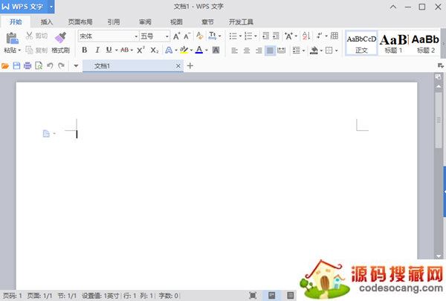Image resolution: width=446 pixels, height=301 pixels.
Task: Clear formatting with the eraser A icon
Action: [x=200, y=36]
